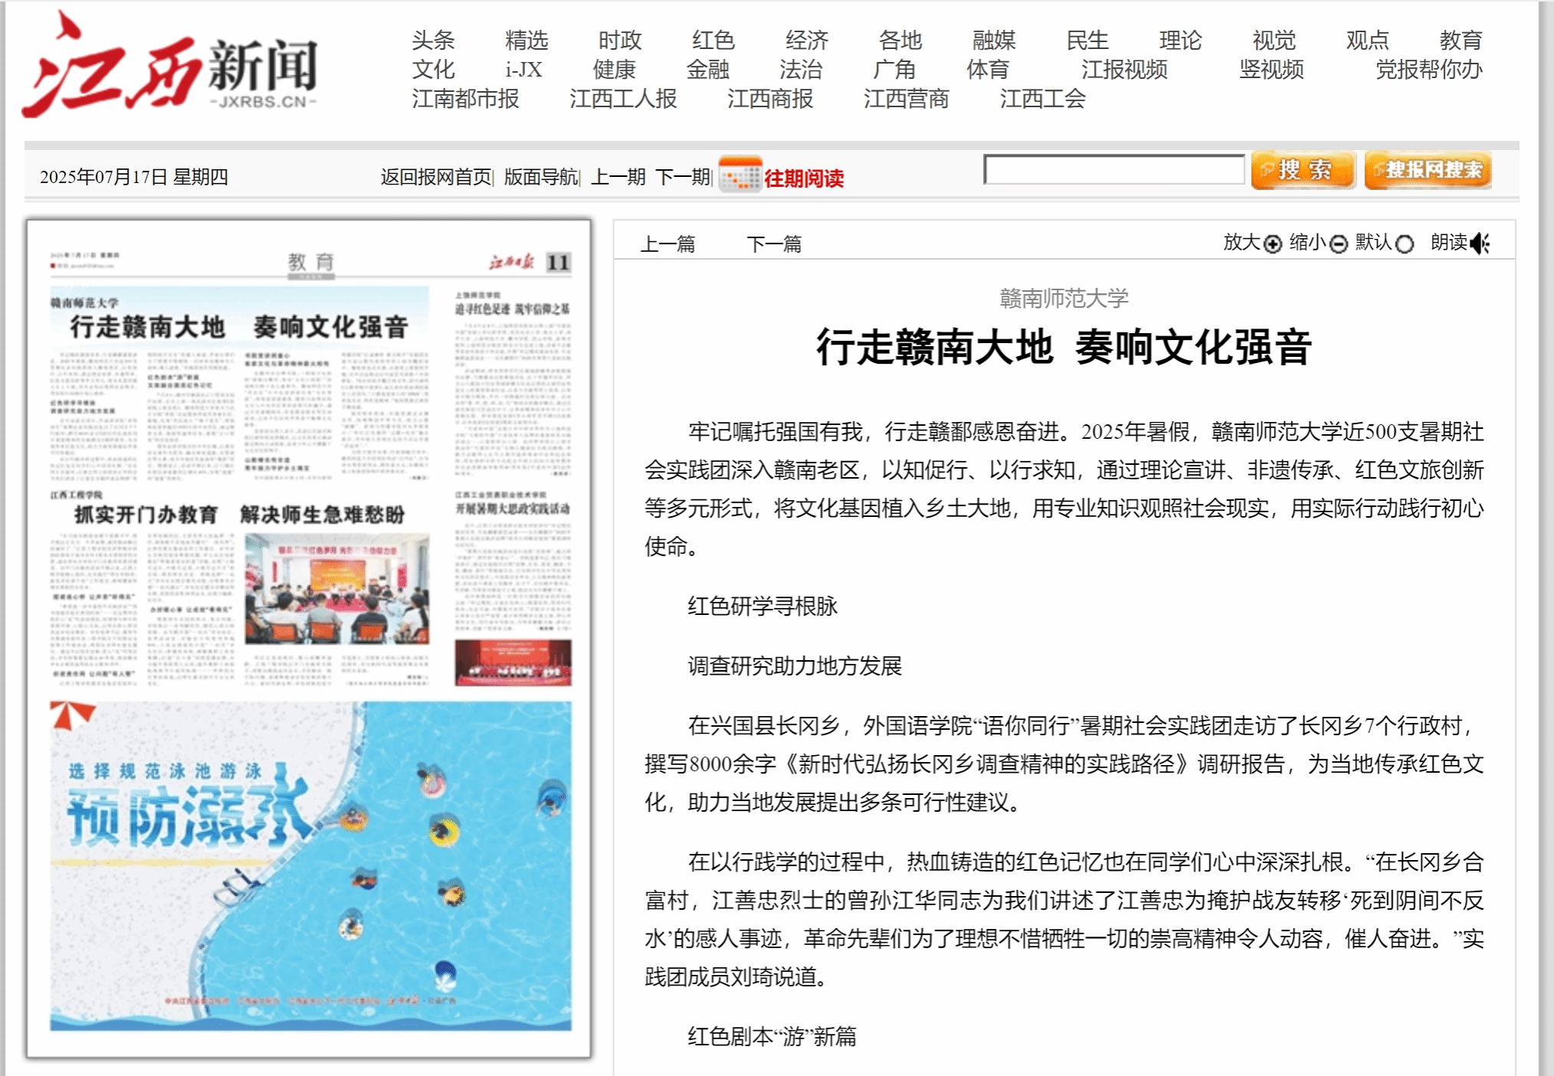Go to previous issue 上一期
Image resolution: width=1554 pixels, height=1076 pixels.
click(618, 177)
